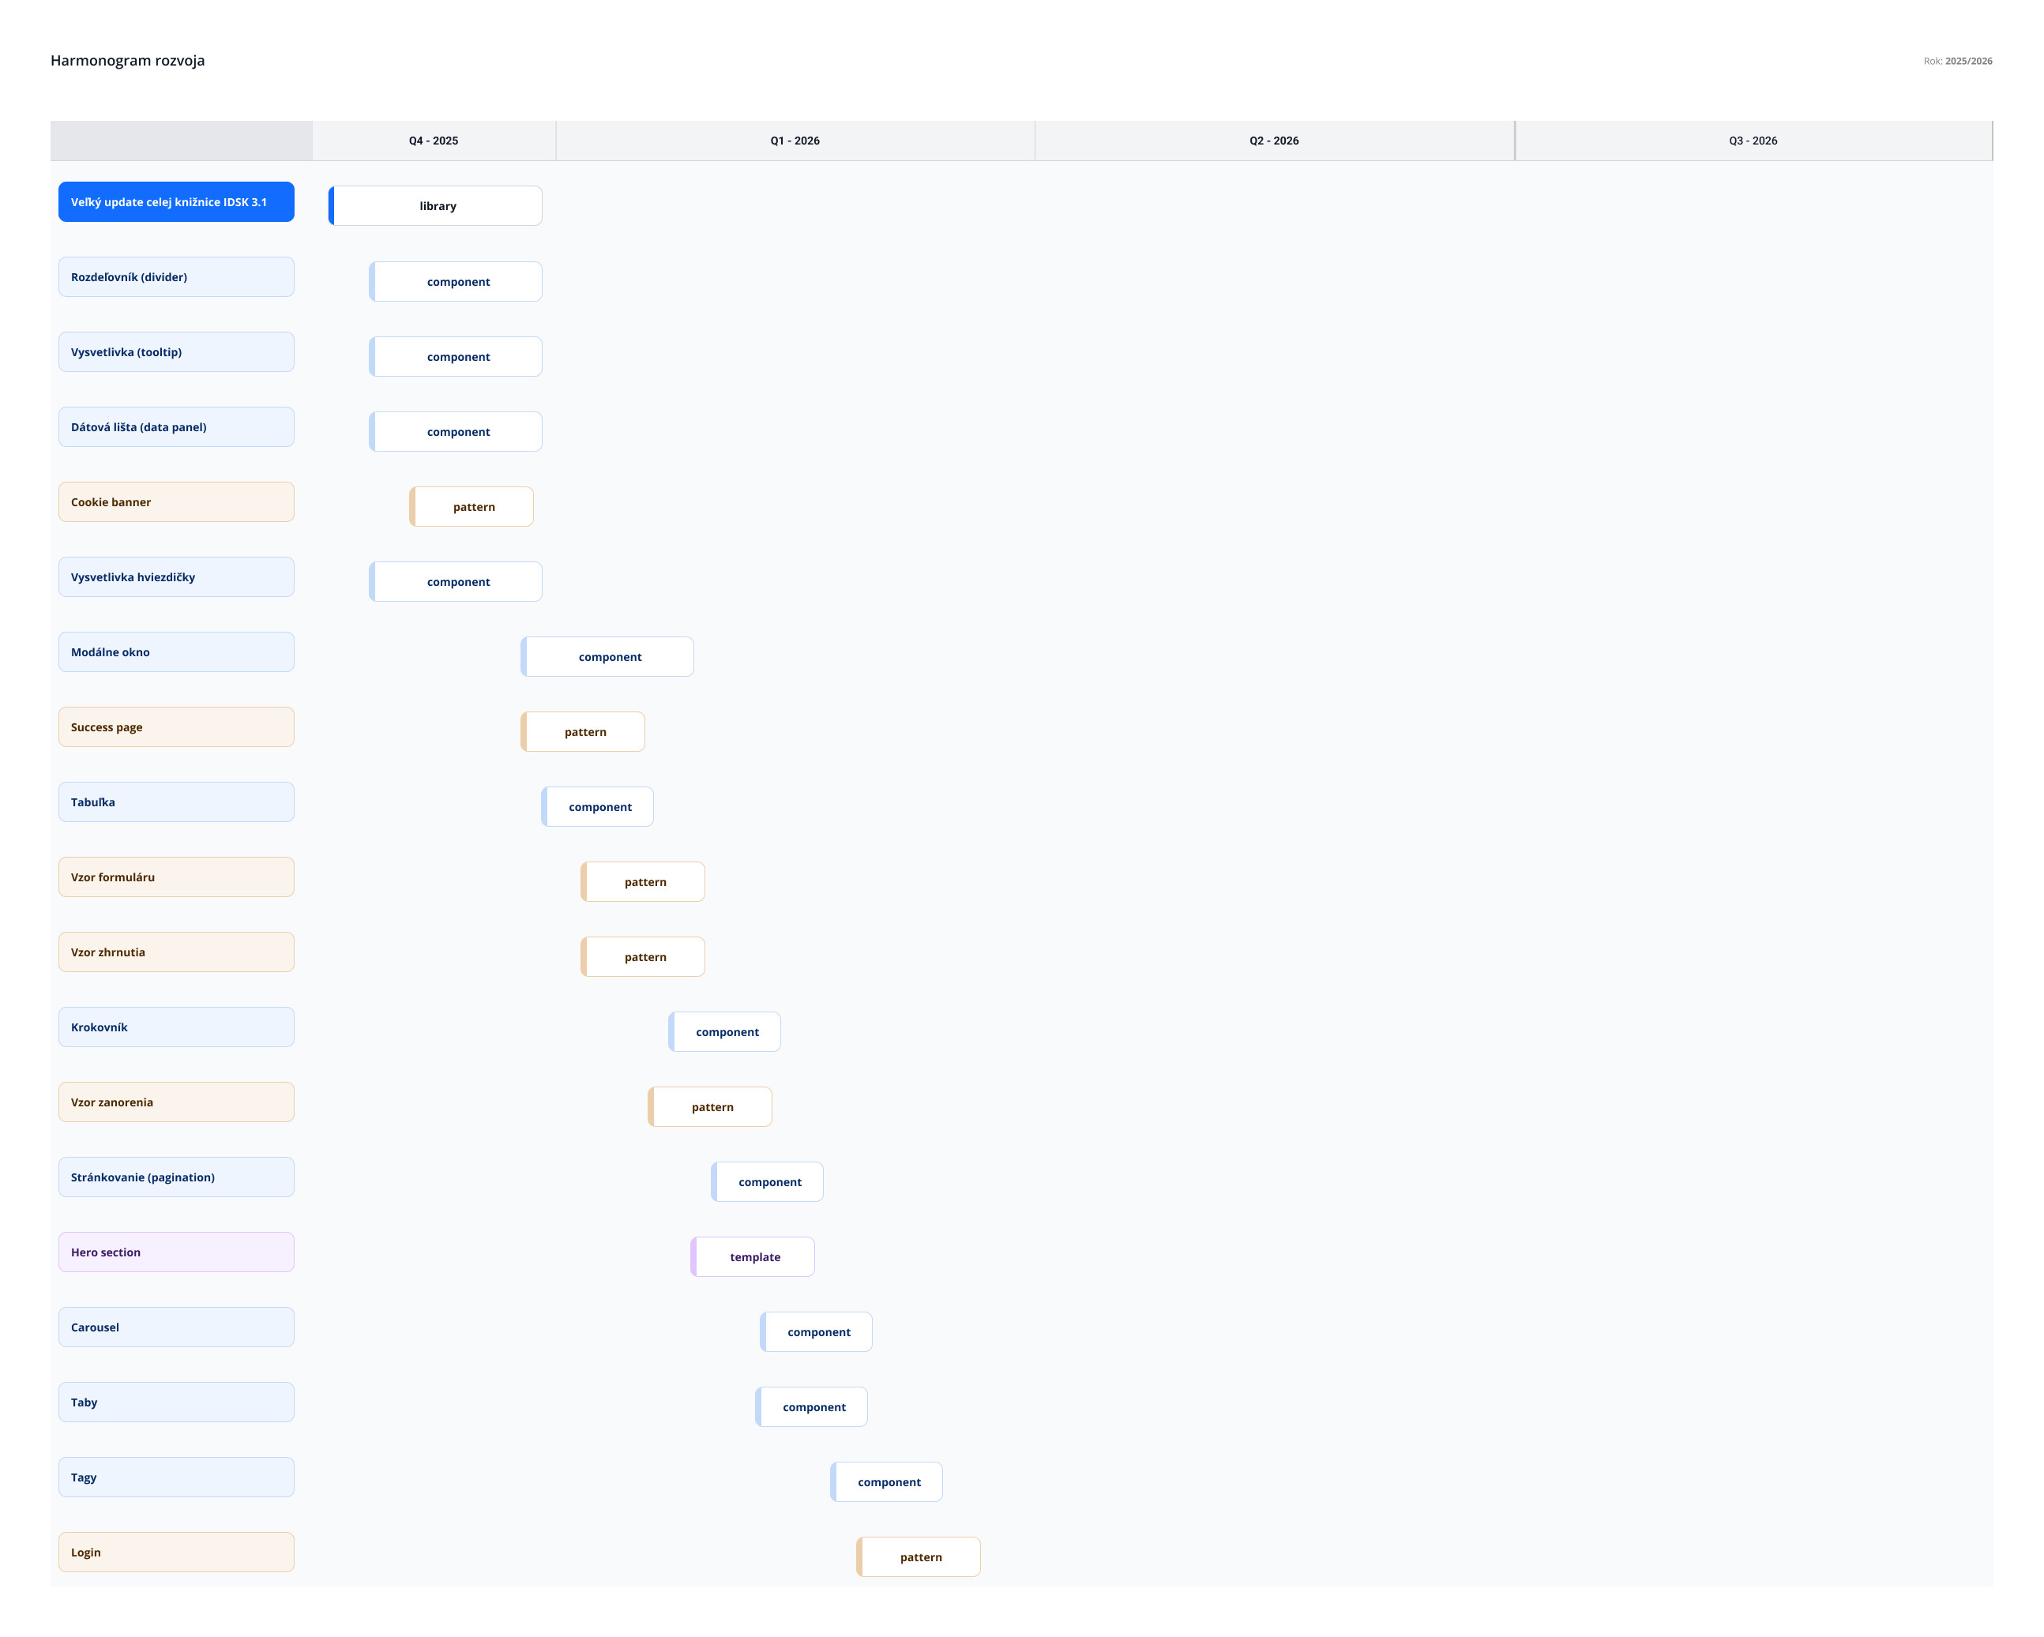The height and width of the screenshot is (1637, 2044).
Task: Click the Rok: 2025/2026 year indicator
Action: click(x=1957, y=61)
